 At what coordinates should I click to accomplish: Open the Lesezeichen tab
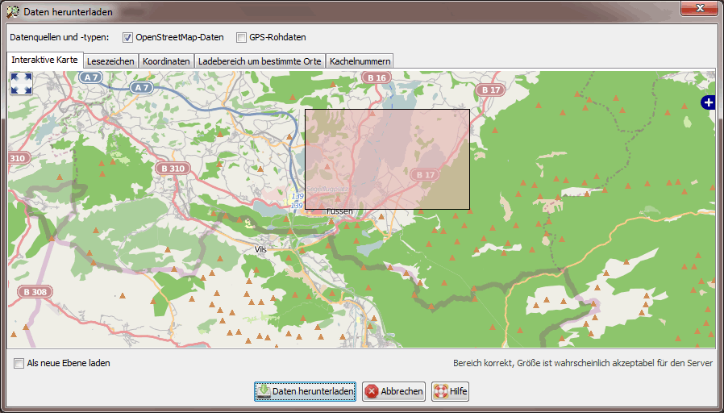(x=110, y=61)
